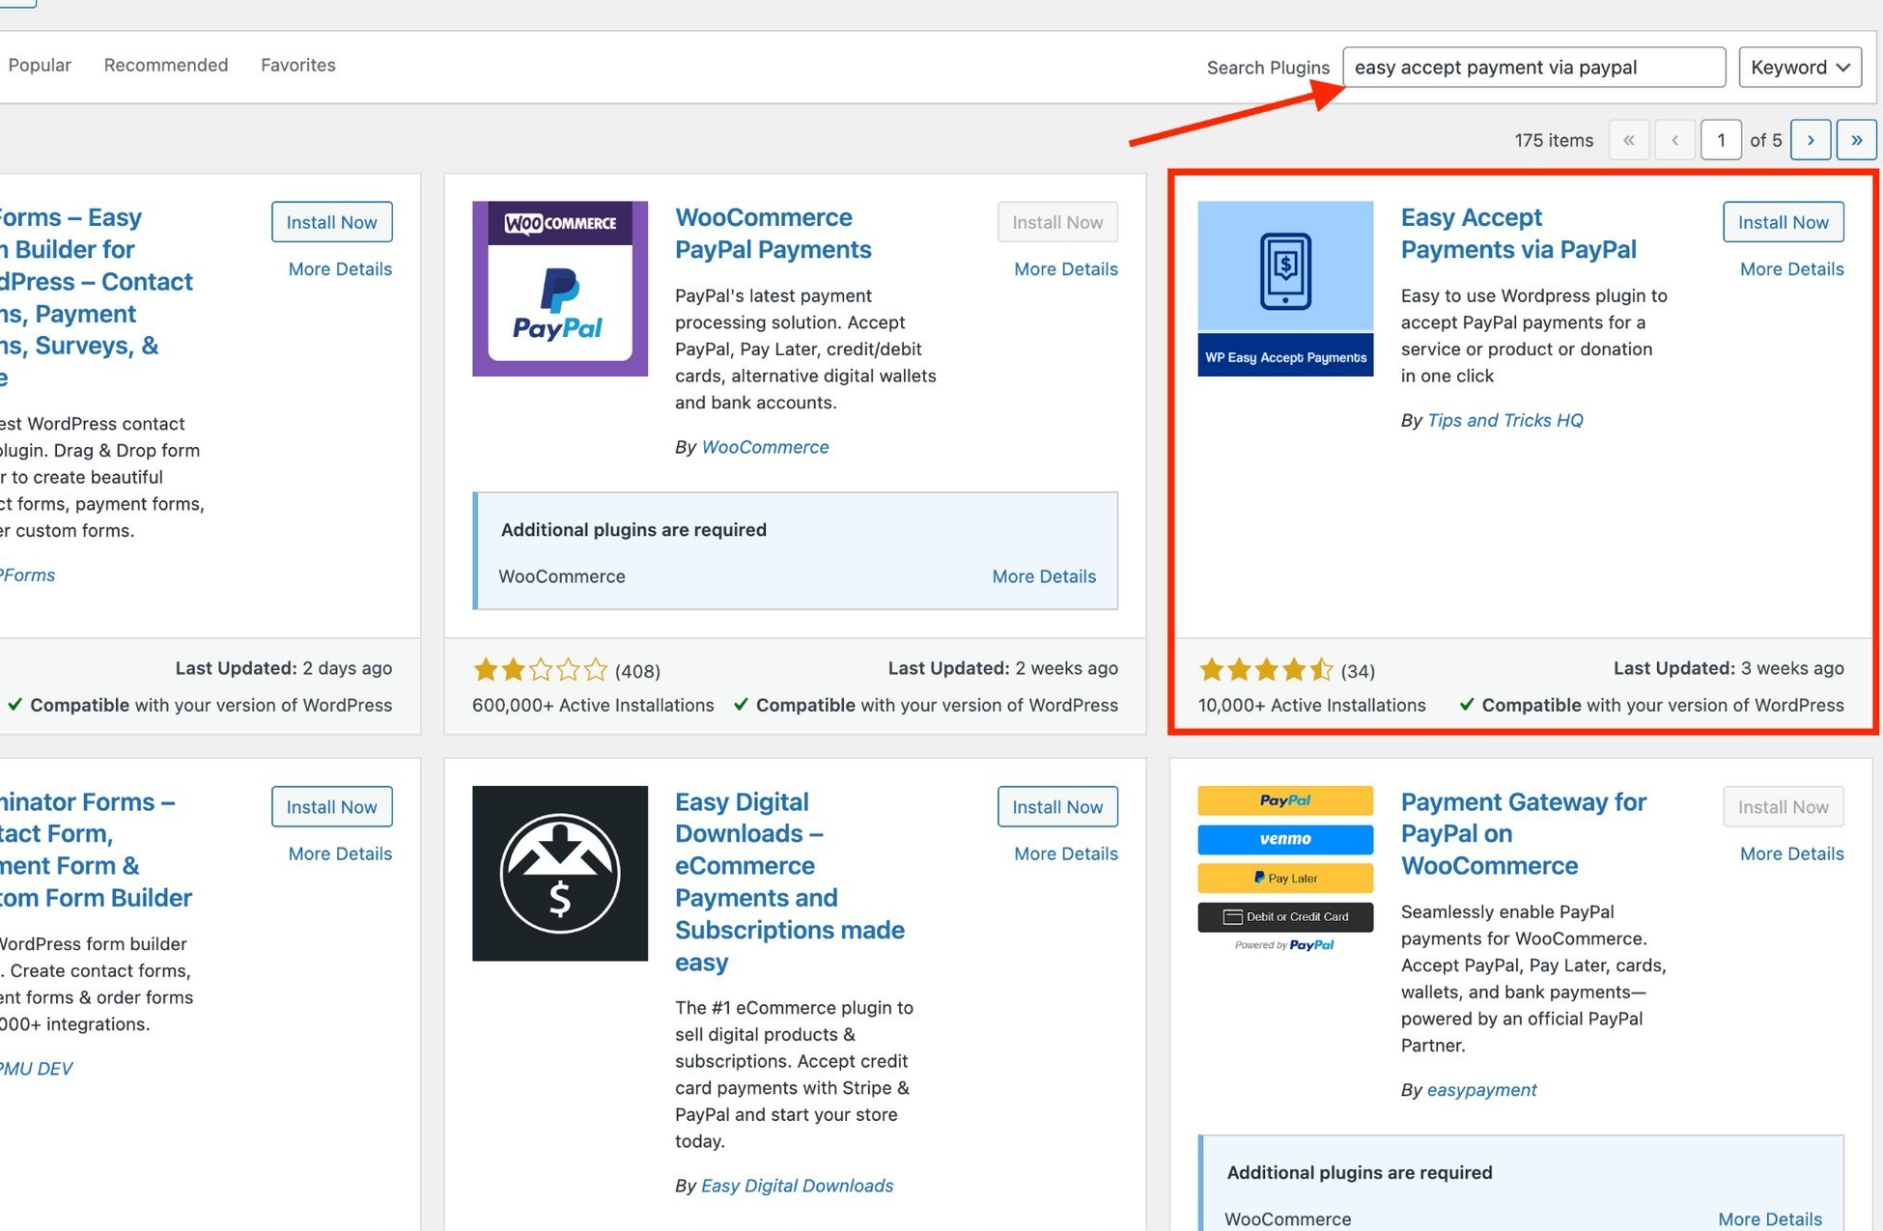Install the Easy Digital Downloads plugin
1883x1231 pixels.
point(1057,806)
